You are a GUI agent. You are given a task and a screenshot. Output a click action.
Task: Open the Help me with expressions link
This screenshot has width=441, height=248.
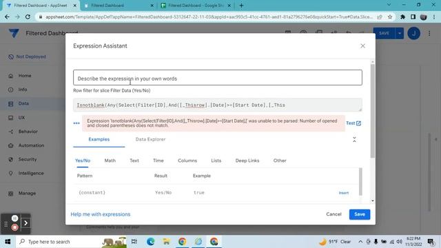(x=101, y=214)
